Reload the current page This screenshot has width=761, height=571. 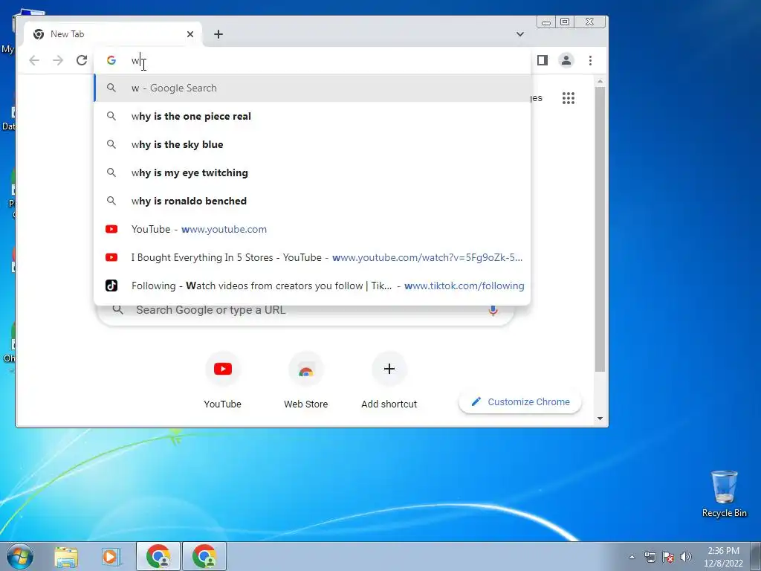[82, 60]
